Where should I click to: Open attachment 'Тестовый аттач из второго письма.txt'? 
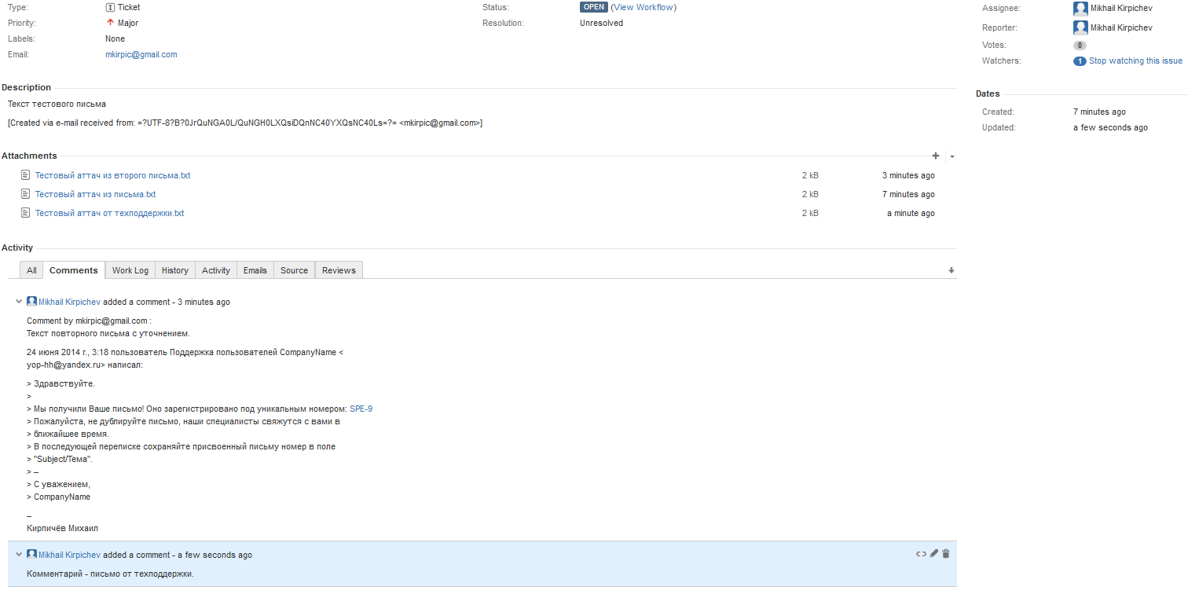[112, 175]
